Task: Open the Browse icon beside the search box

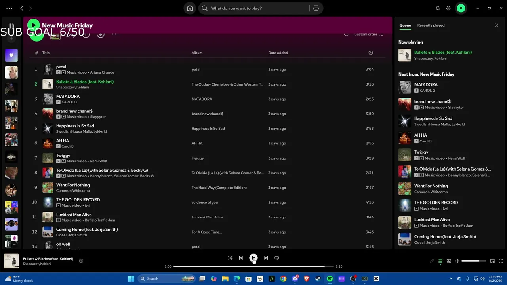Action: [316, 8]
